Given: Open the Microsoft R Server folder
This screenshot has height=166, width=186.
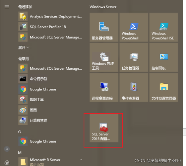Looking at the screenshot, I should pos(50,162).
